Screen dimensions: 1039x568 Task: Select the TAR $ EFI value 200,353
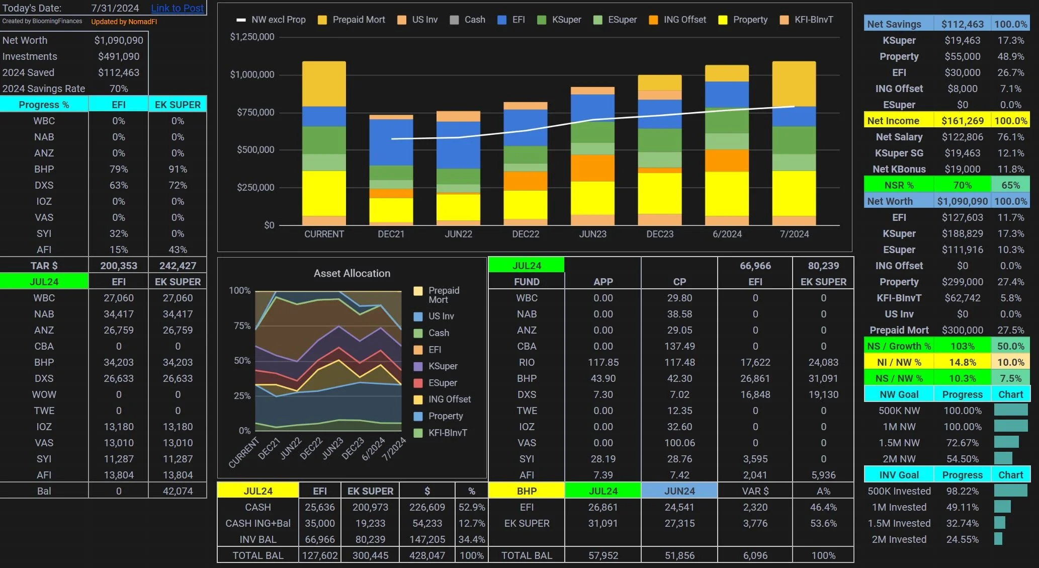pyautogui.click(x=119, y=266)
